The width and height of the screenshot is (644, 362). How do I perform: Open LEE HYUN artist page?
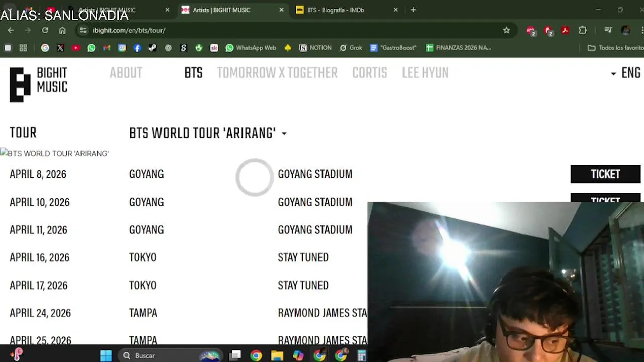tap(425, 73)
